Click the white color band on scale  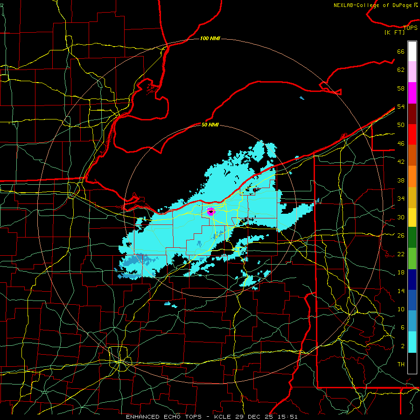(412, 51)
